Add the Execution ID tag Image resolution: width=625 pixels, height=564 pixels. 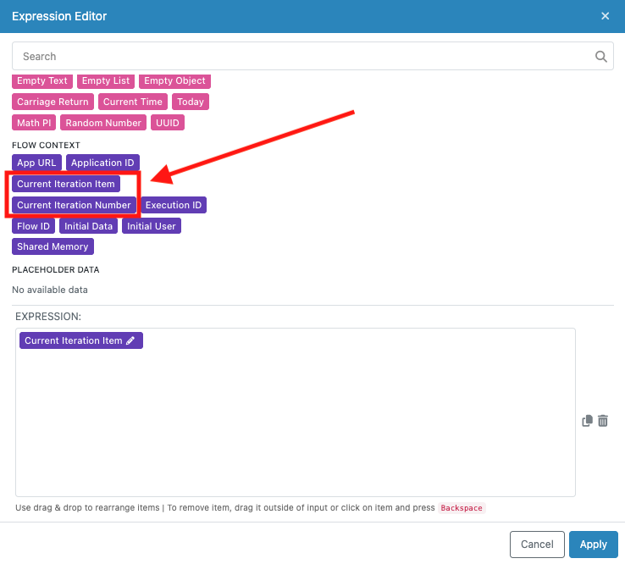tap(174, 205)
